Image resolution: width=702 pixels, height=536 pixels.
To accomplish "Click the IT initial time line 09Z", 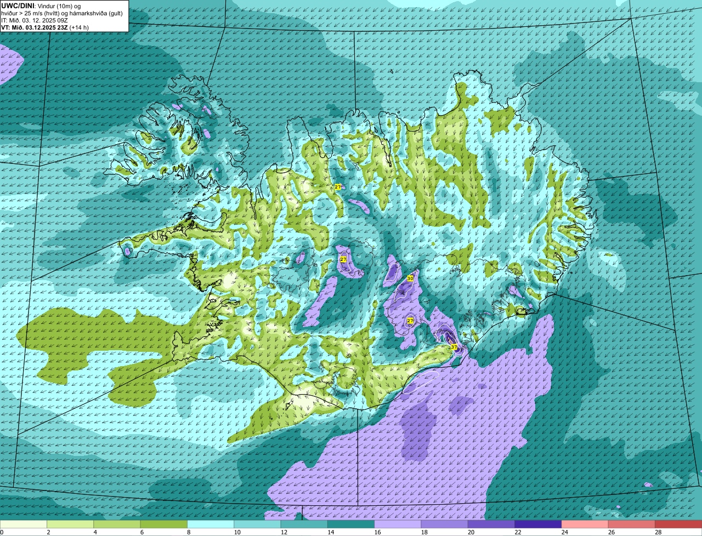I will click(x=35, y=20).
